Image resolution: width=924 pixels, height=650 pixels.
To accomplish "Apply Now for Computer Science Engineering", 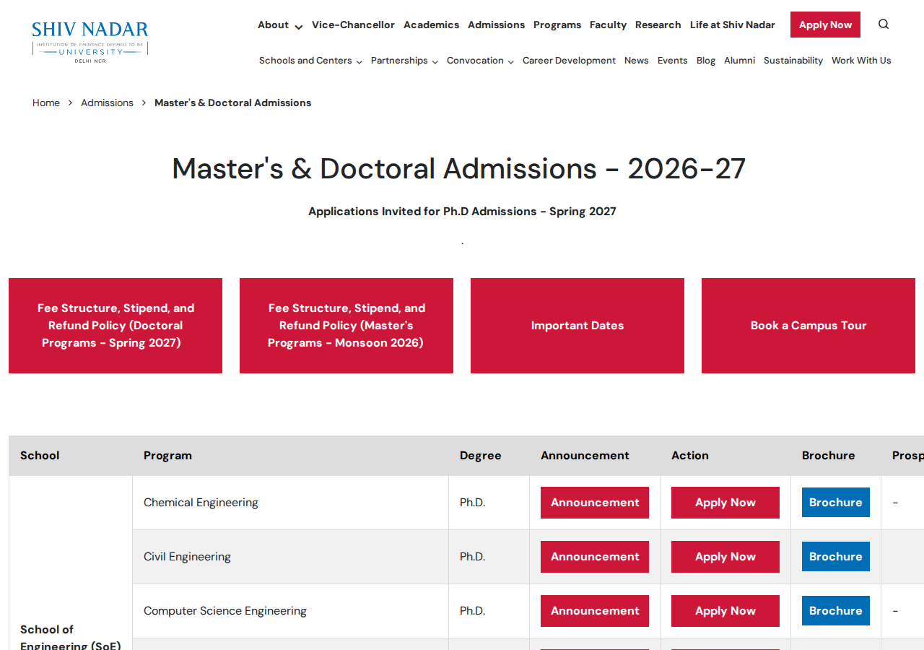I will click(725, 611).
